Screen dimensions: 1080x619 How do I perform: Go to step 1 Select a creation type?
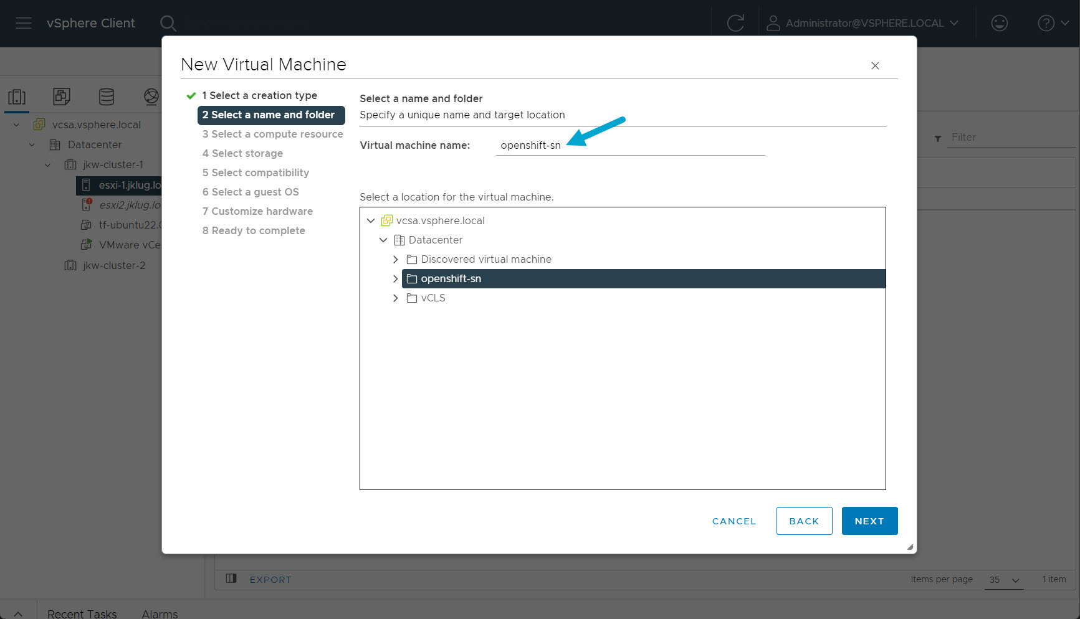point(259,95)
